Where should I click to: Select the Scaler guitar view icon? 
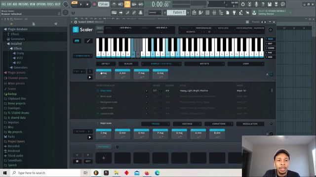(88, 41)
